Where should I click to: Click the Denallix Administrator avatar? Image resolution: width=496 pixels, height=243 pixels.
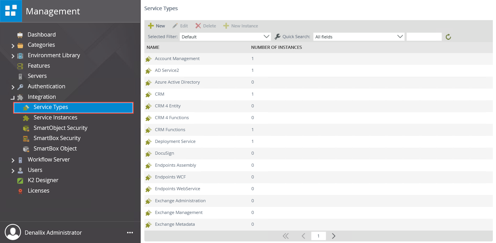(x=13, y=232)
